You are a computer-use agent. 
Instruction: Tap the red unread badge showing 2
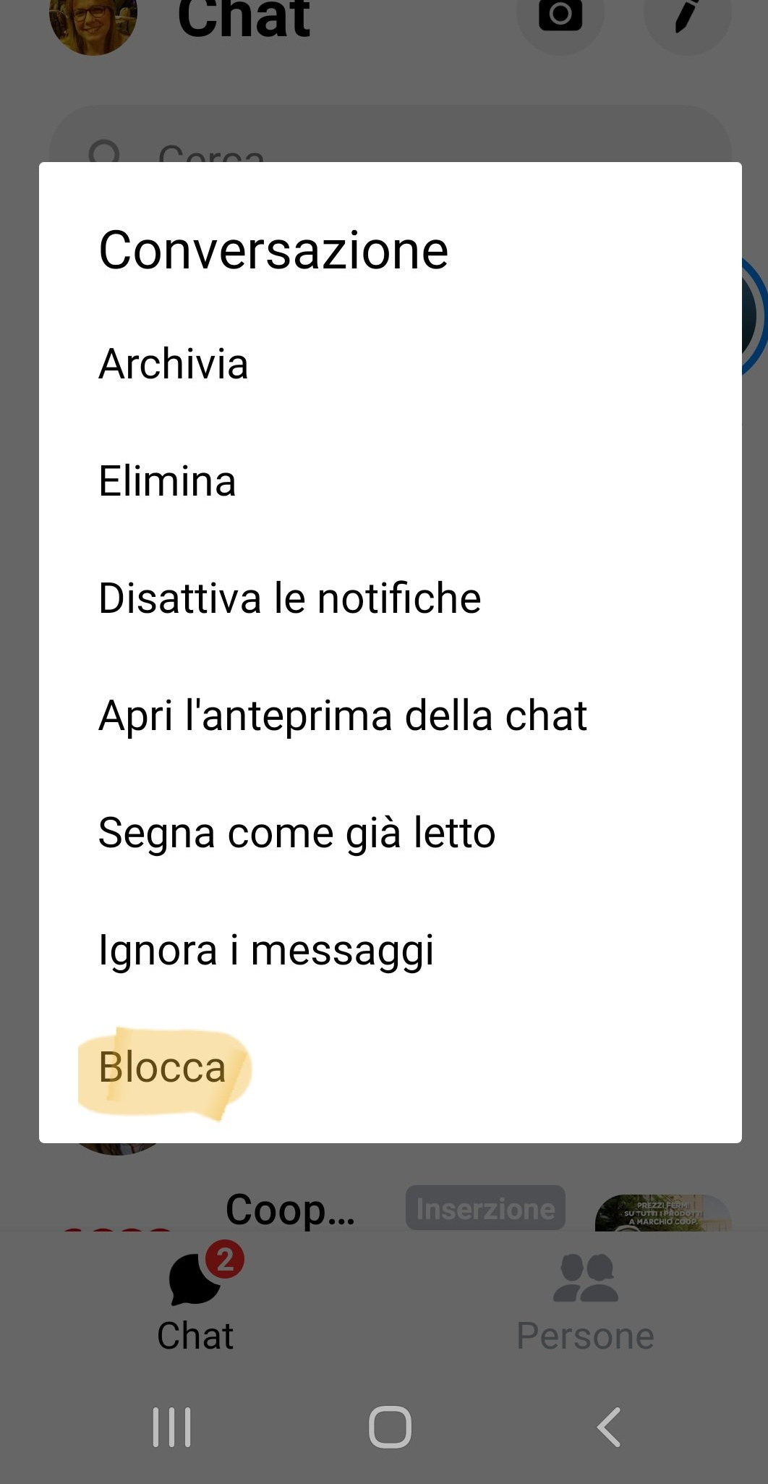coord(225,1260)
